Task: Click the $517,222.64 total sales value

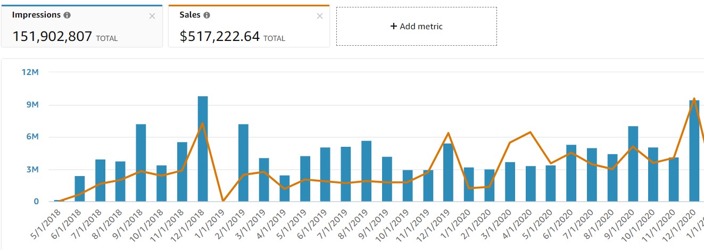Action: [220, 36]
